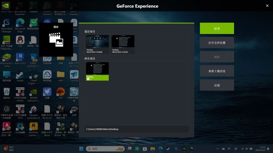
Task: Select UU加速器 desktop icon
Action: (20, 128)
